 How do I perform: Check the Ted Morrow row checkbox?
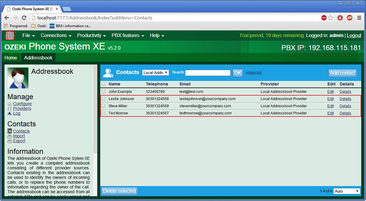click(104, 113)
